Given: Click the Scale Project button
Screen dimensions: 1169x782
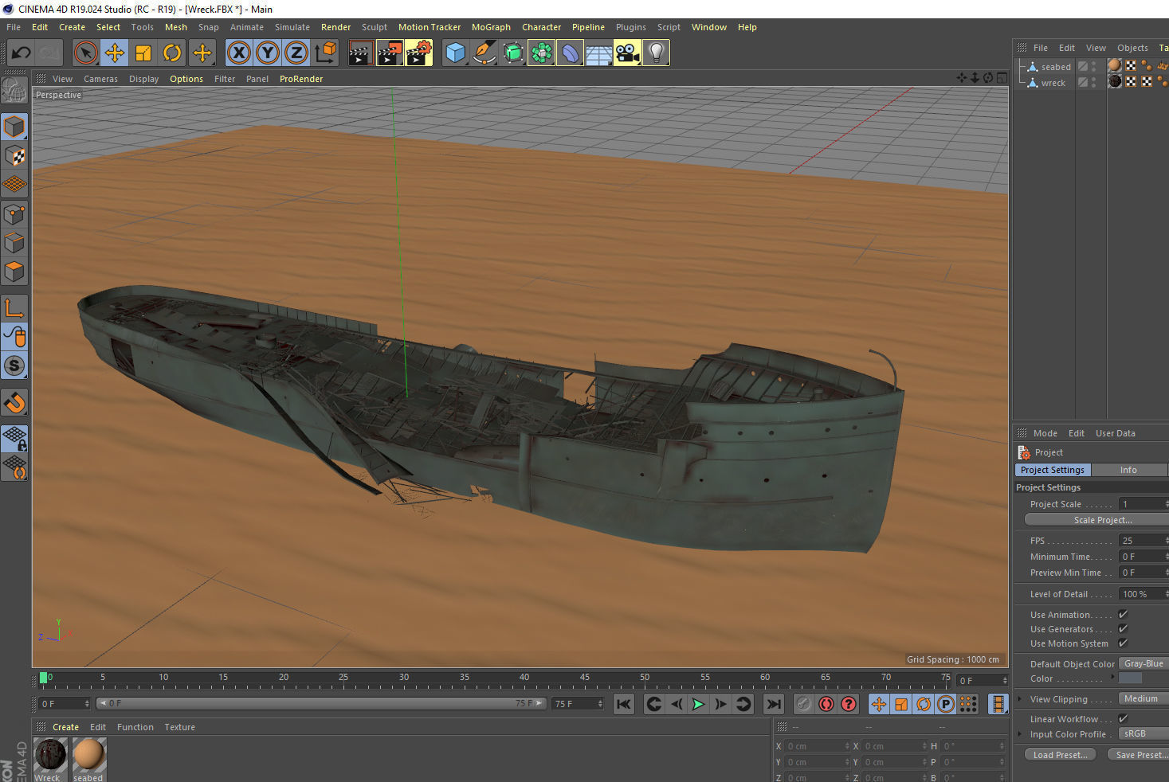Looking at the screenshot, I should 1096,520.
